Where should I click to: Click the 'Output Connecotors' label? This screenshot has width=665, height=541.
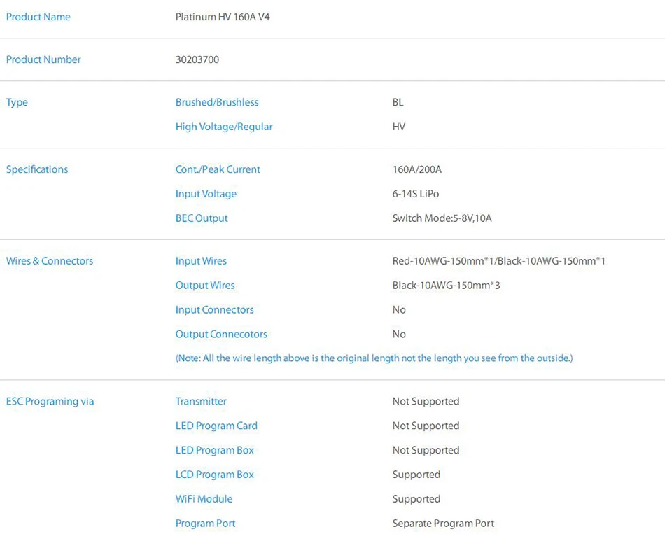[x=221, y=335]
